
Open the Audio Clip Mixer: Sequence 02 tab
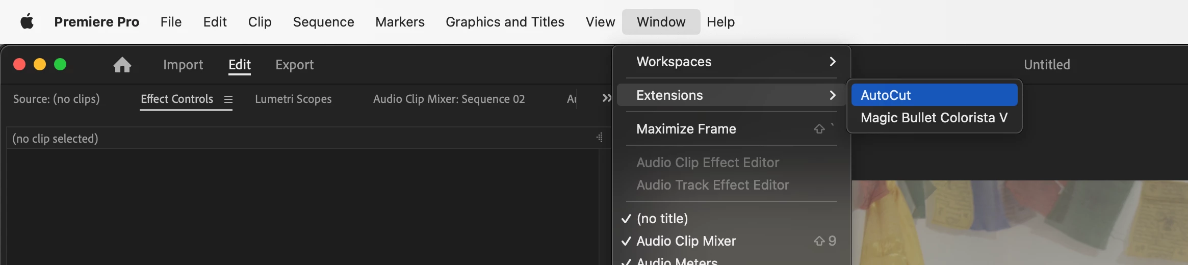click(x=449, y=99)
